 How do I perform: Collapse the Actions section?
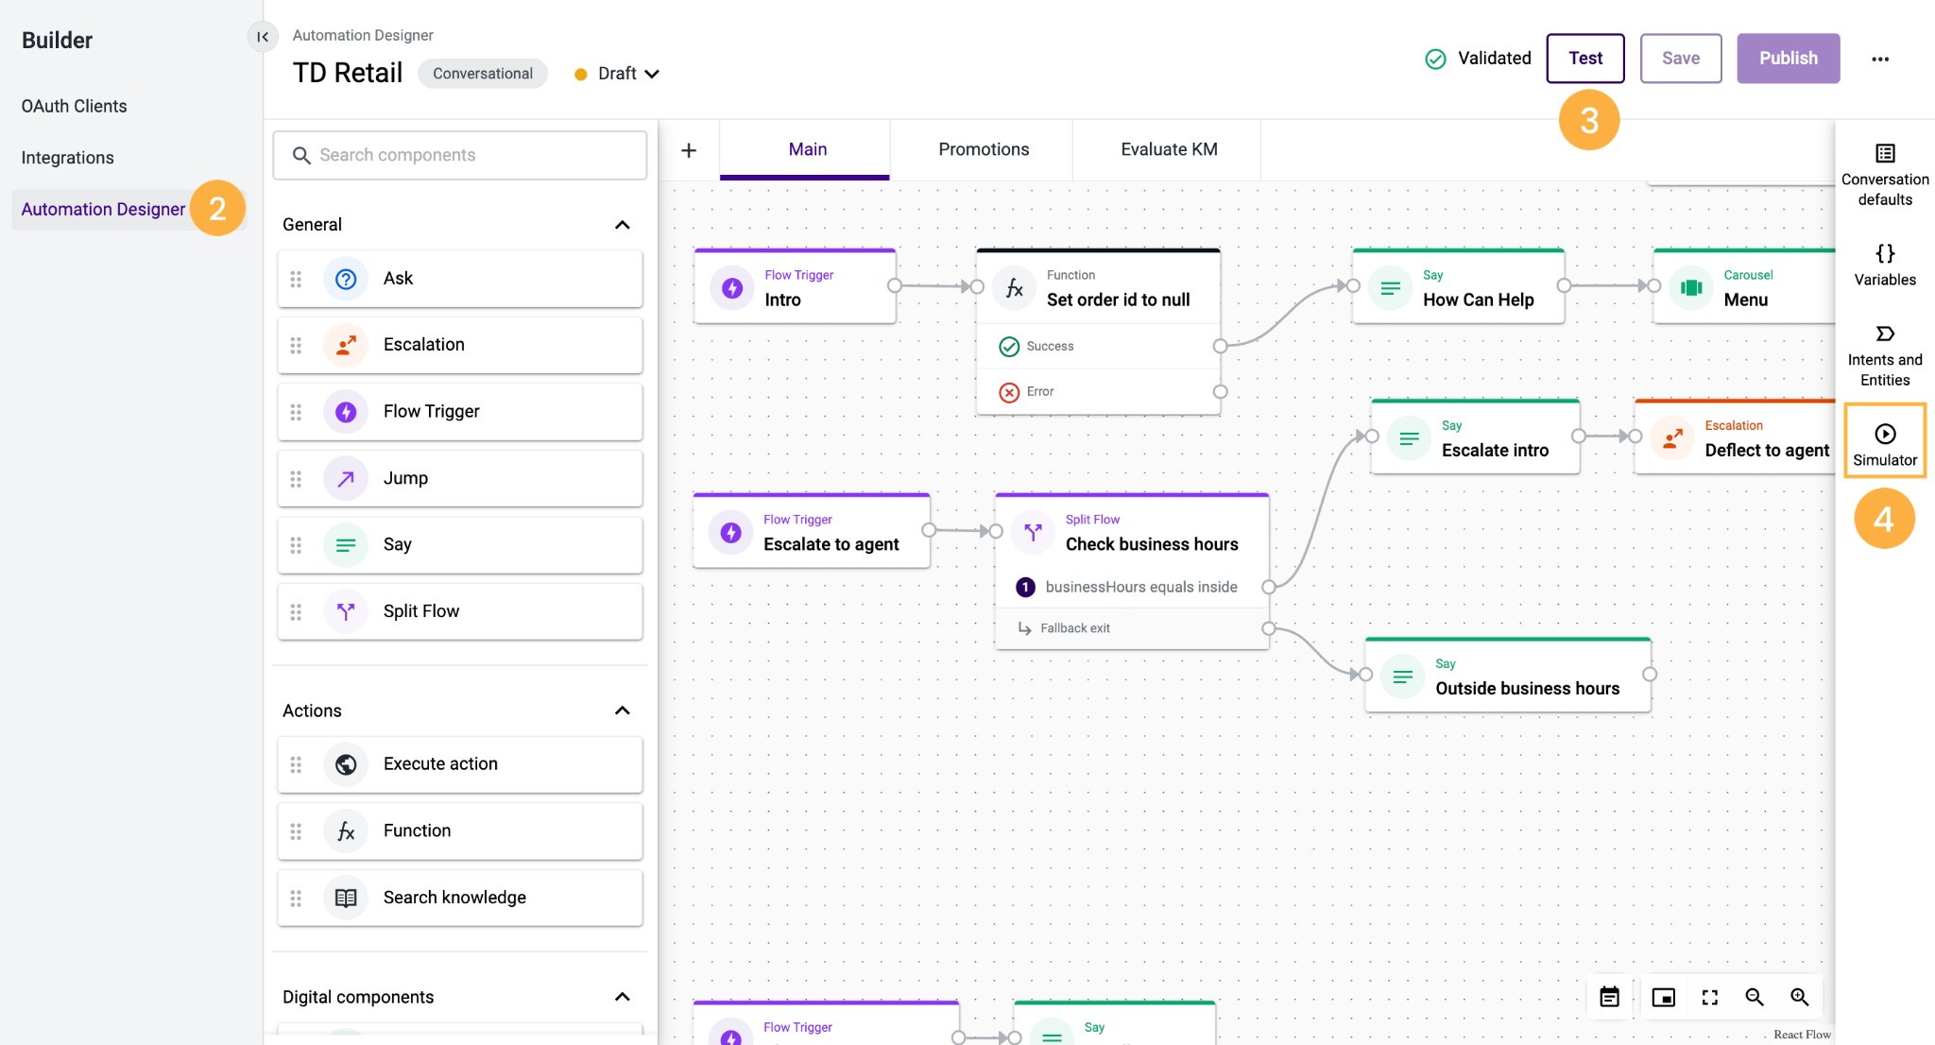pyautogui.click(x=622, y=711)
